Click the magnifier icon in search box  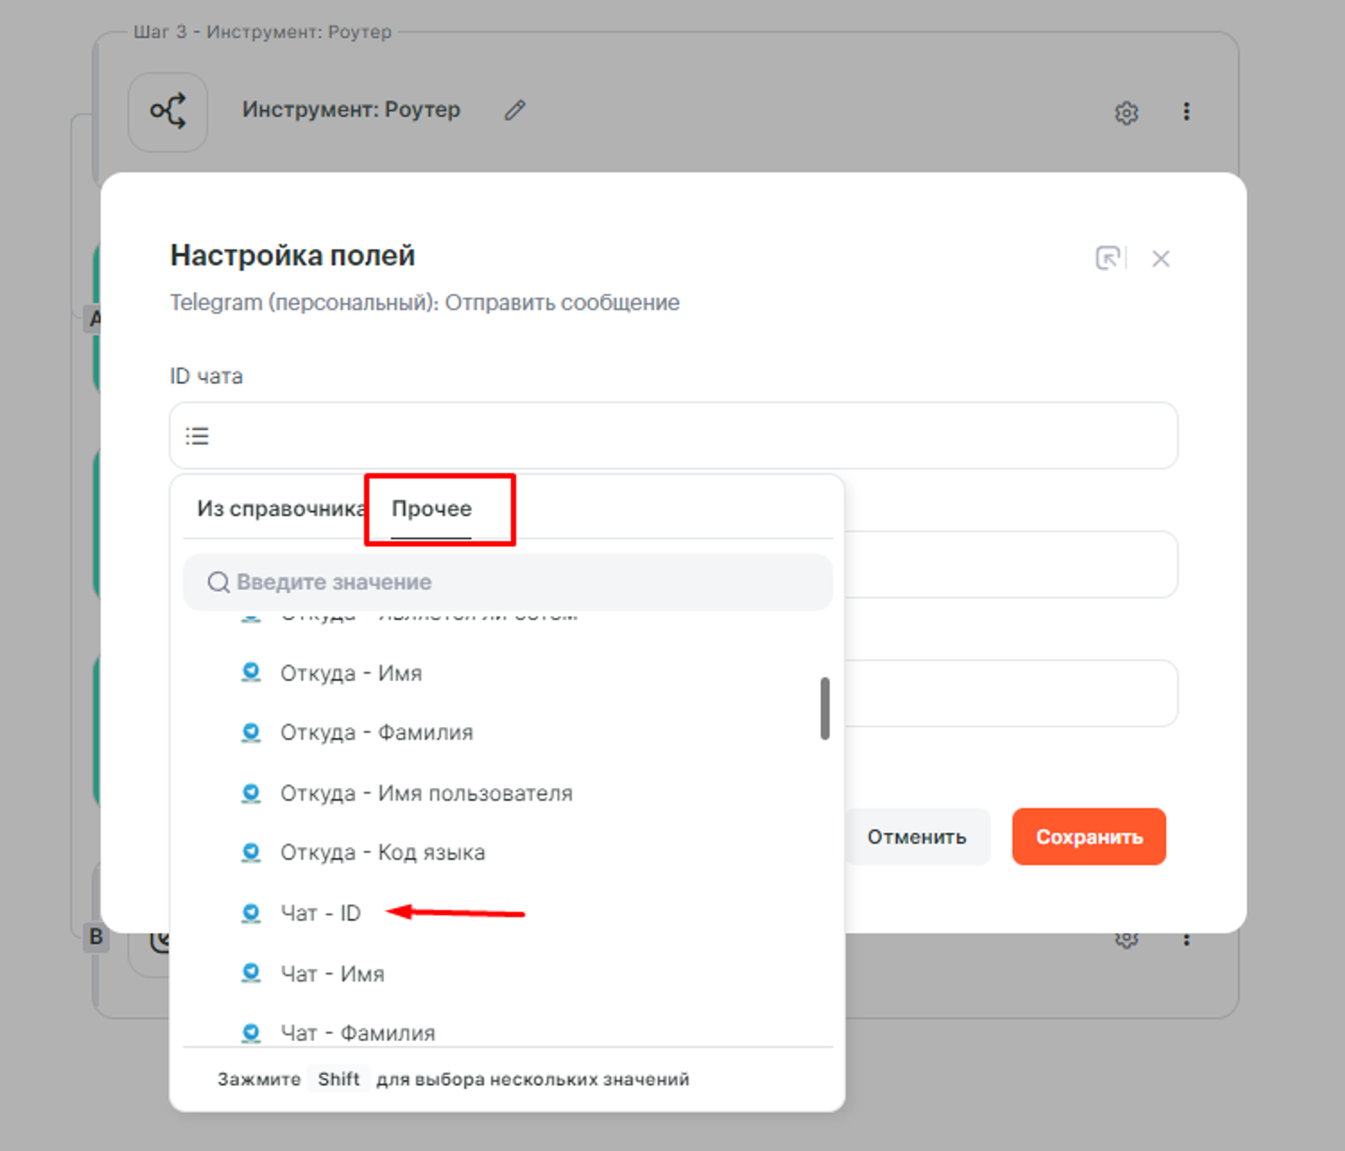point(218,583)
